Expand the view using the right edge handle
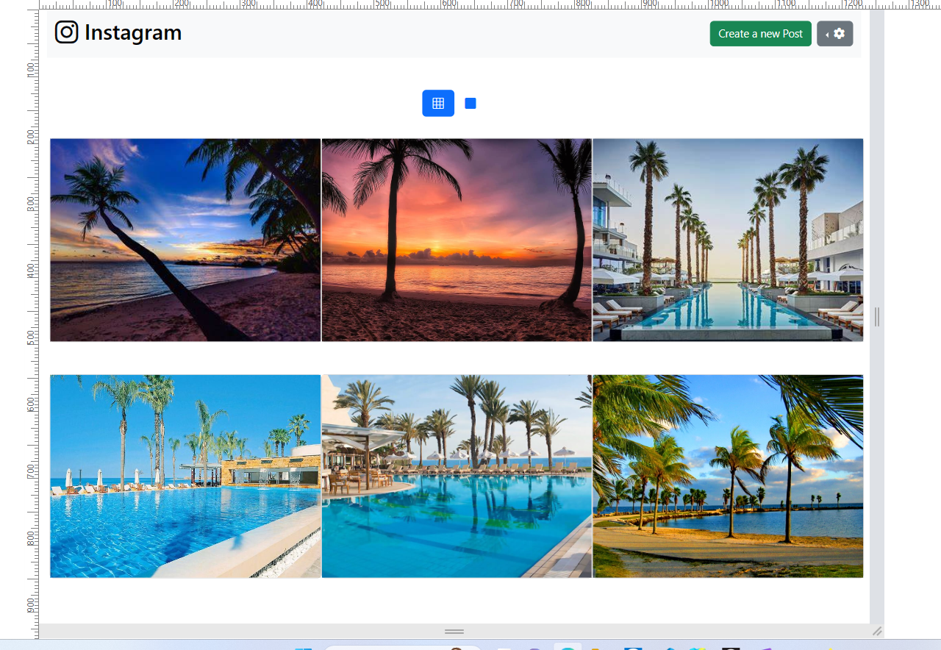Screen dimensions: 941x650 (876, 318)
